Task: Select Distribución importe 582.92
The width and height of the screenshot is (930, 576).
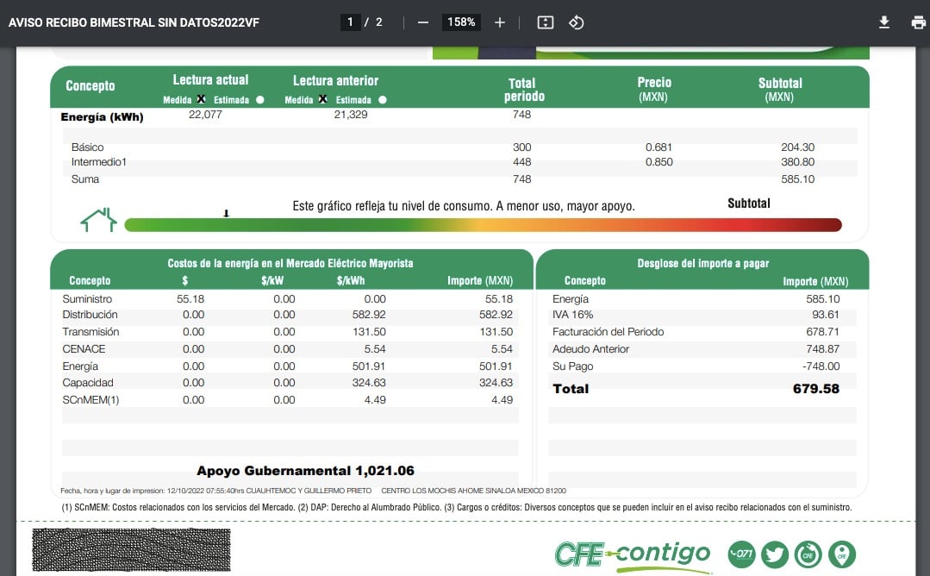Action: [496, 315]
